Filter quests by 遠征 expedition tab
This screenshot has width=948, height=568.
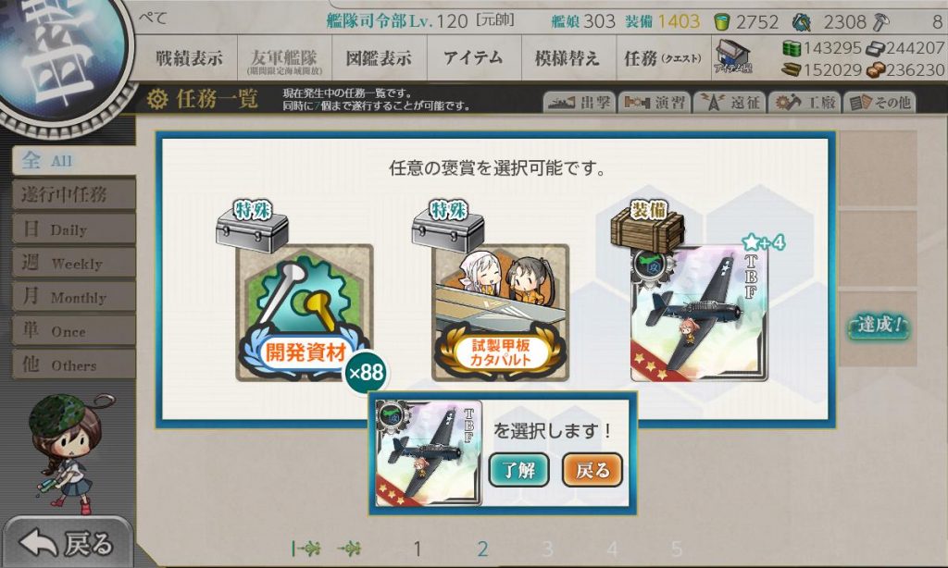730,103
